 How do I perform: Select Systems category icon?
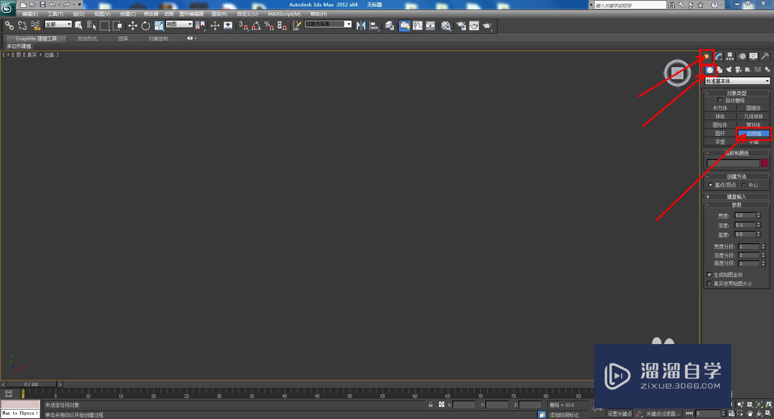tap(767, 70)
